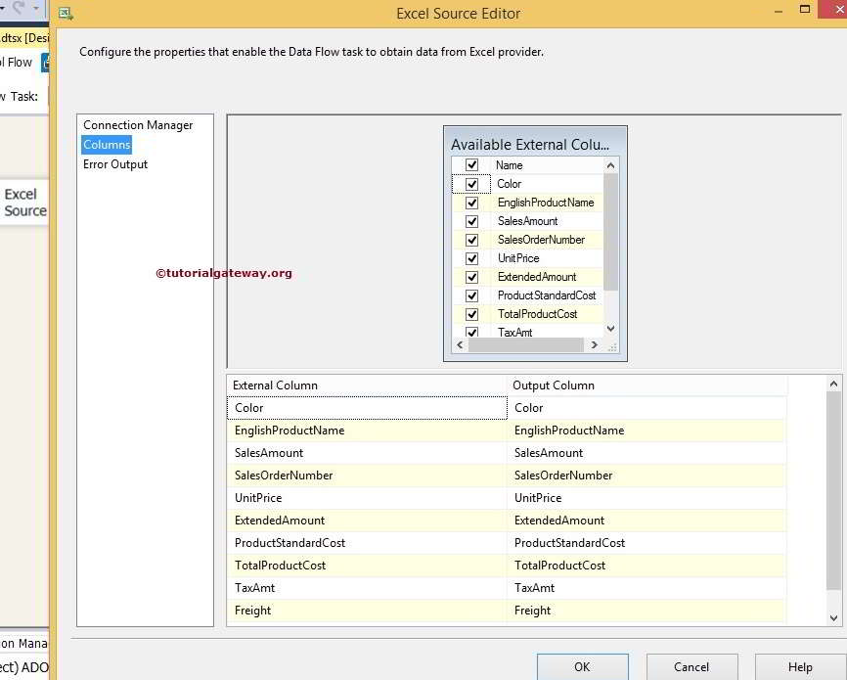Expand the dropdown arrow next to Redo
Screen dimensions: 847x680
[36, 7]
